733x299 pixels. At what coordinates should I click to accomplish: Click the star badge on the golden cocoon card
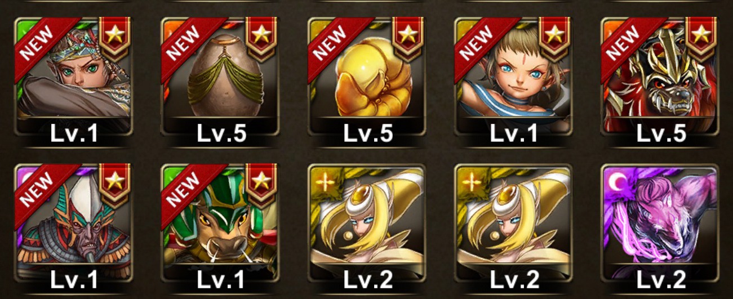click(407, 38)
